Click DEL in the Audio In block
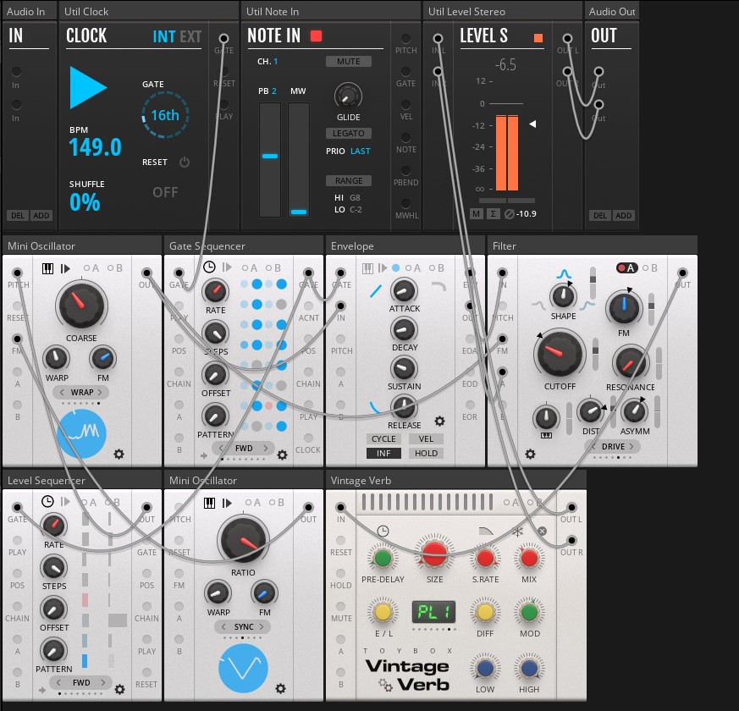Screen dimensions: 739x711 coord(18,215)
